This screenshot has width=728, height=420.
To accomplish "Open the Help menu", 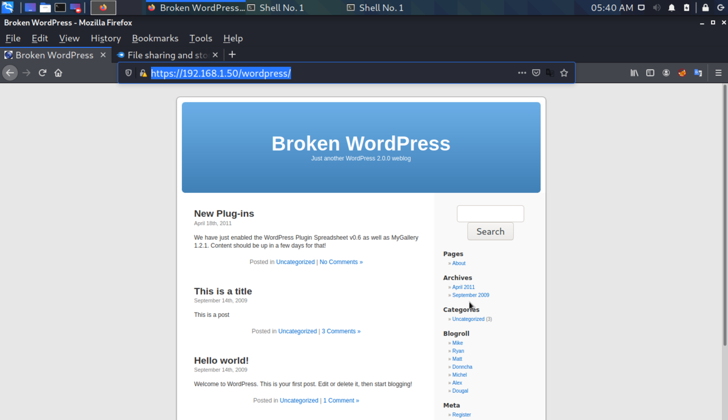I will pyautogui.click(x=233, y=38).
